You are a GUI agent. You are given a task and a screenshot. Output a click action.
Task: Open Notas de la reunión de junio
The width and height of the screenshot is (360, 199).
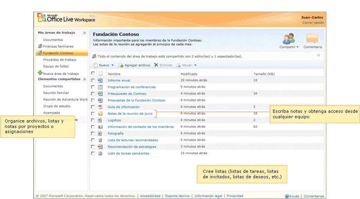pos(130,114)
